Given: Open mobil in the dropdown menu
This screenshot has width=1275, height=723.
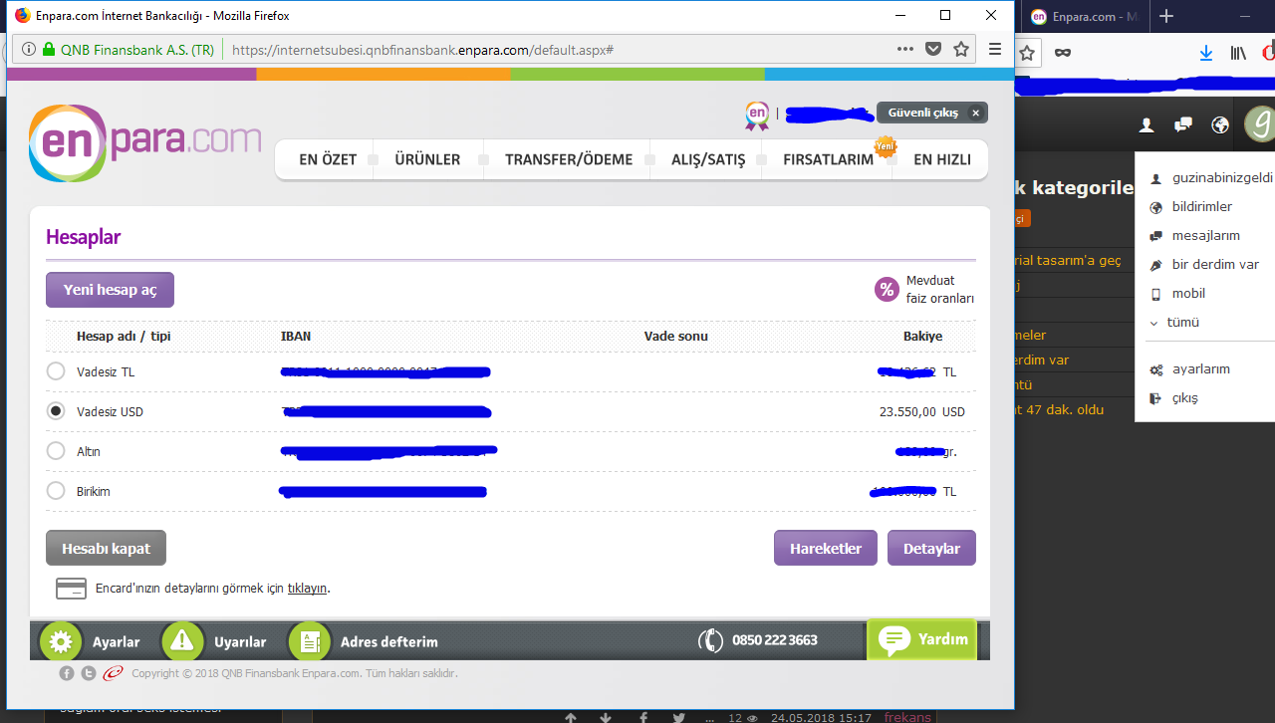Looking at the screenshot, I should click(x=1188, y=294).
